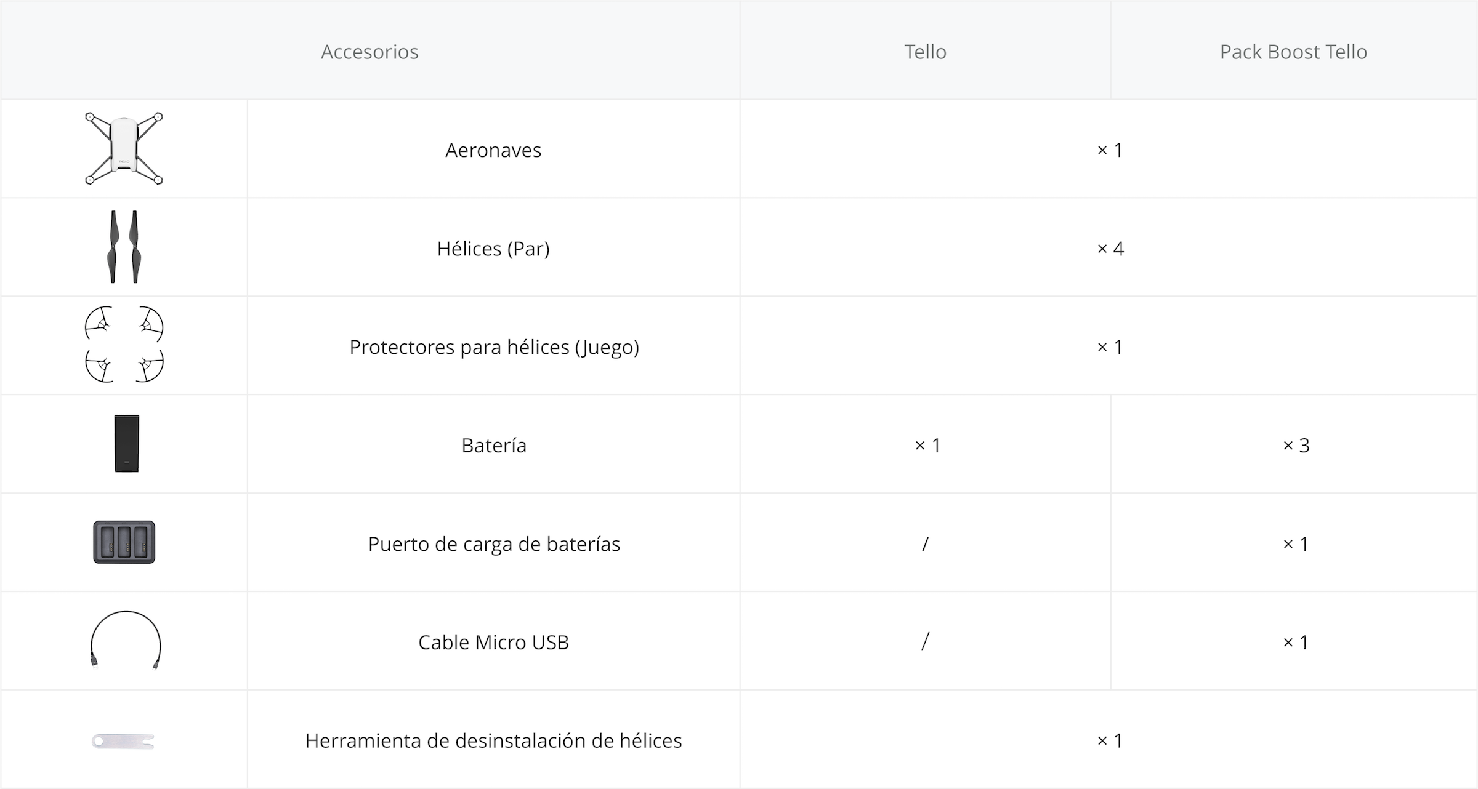Screen dimensions: 1478x789
Task: Click the propeller pair image
Action: 124,247
